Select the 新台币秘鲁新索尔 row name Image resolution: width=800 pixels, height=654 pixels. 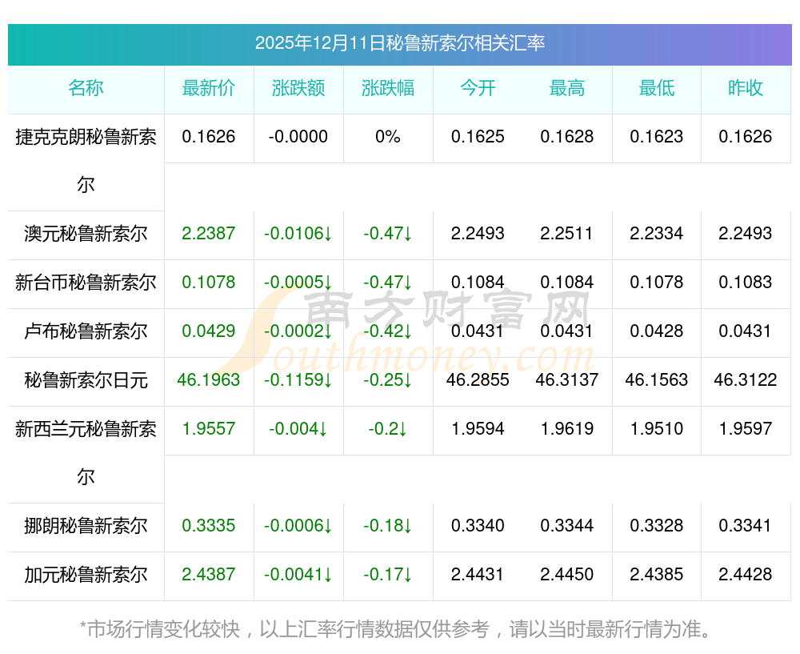(86, 283)
